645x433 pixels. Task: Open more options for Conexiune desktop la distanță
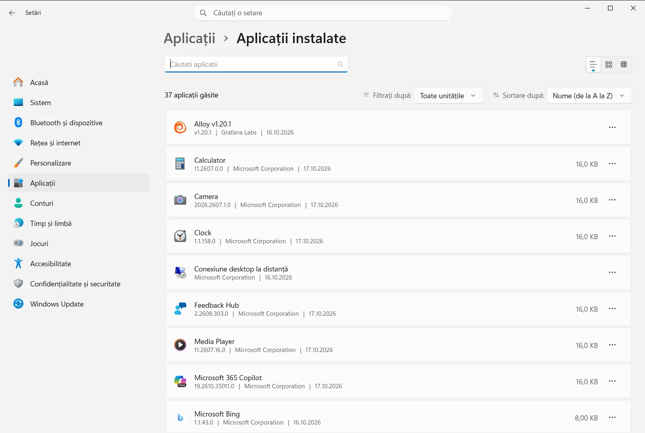click(x=612, y=272)
